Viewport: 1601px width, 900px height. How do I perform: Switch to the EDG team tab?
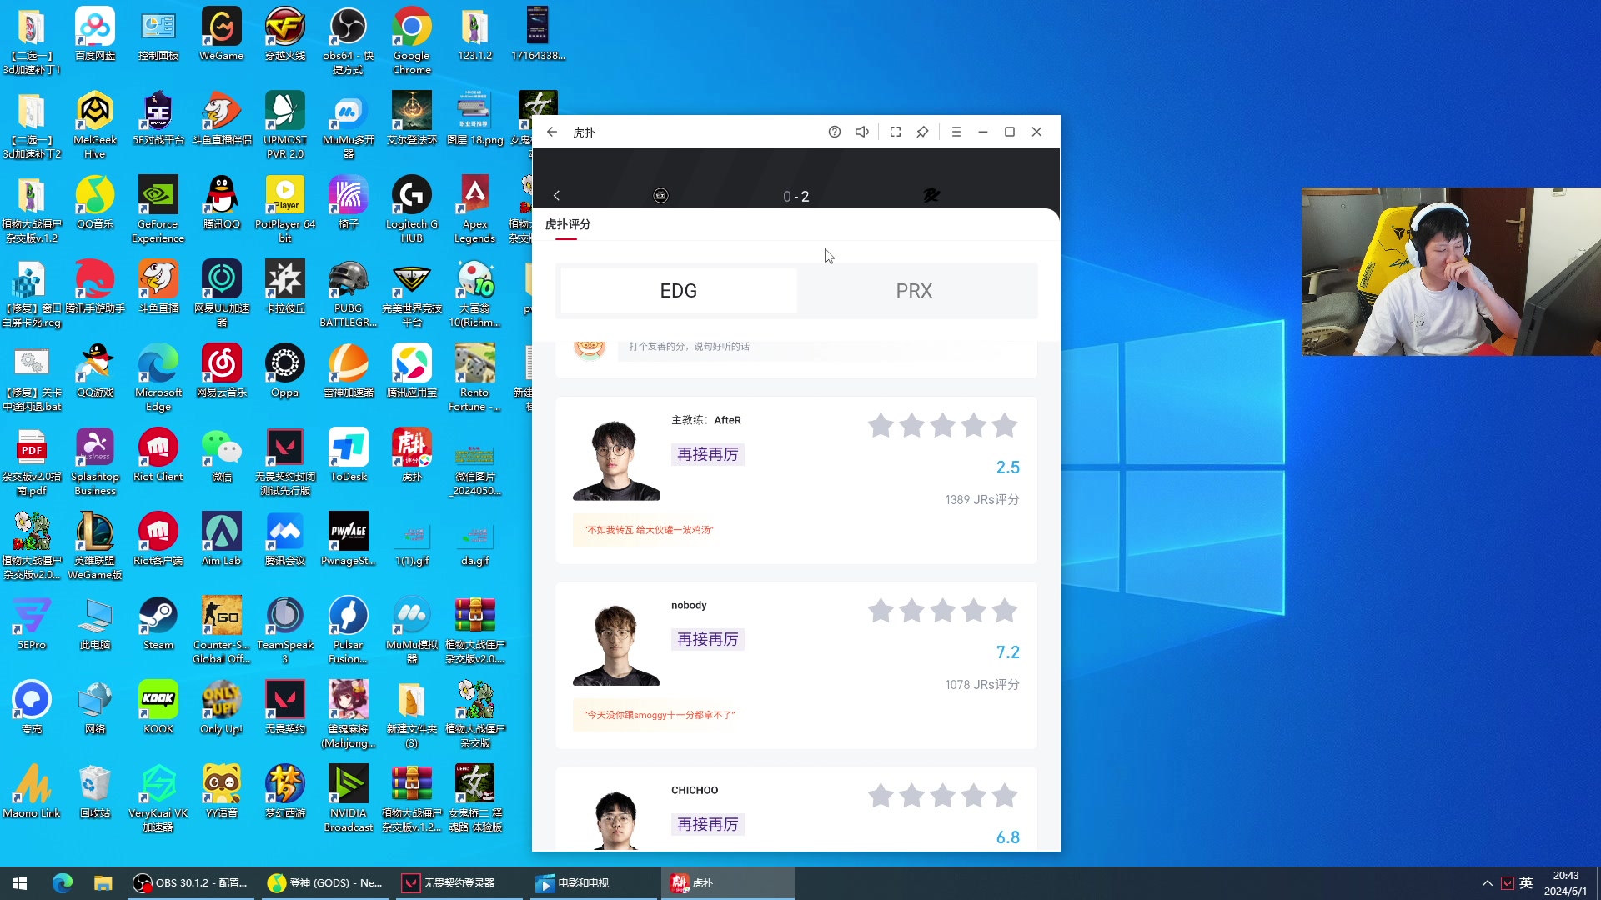click(x=679, y=291)
